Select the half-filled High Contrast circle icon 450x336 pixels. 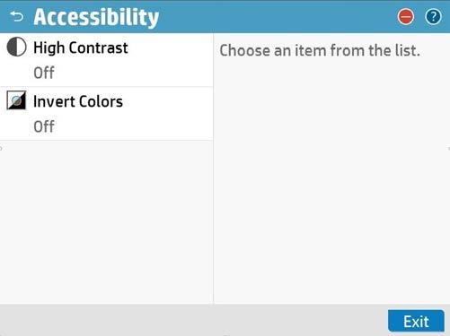16,47
